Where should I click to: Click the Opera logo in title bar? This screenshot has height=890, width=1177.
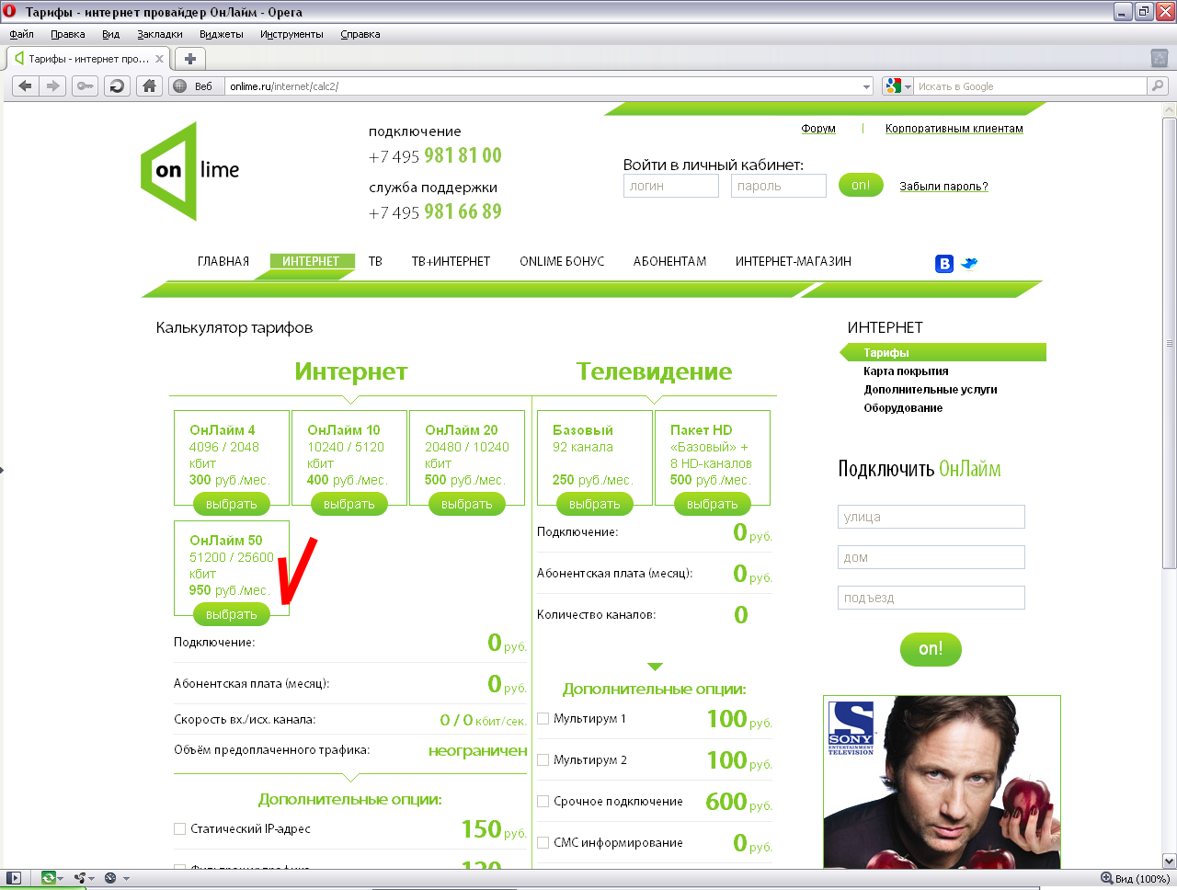10,12
